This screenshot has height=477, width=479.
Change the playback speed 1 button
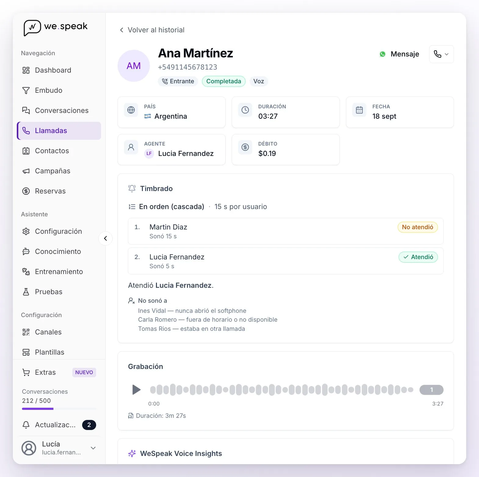431,390
